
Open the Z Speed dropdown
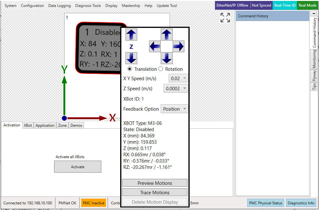tap(176, 88)
